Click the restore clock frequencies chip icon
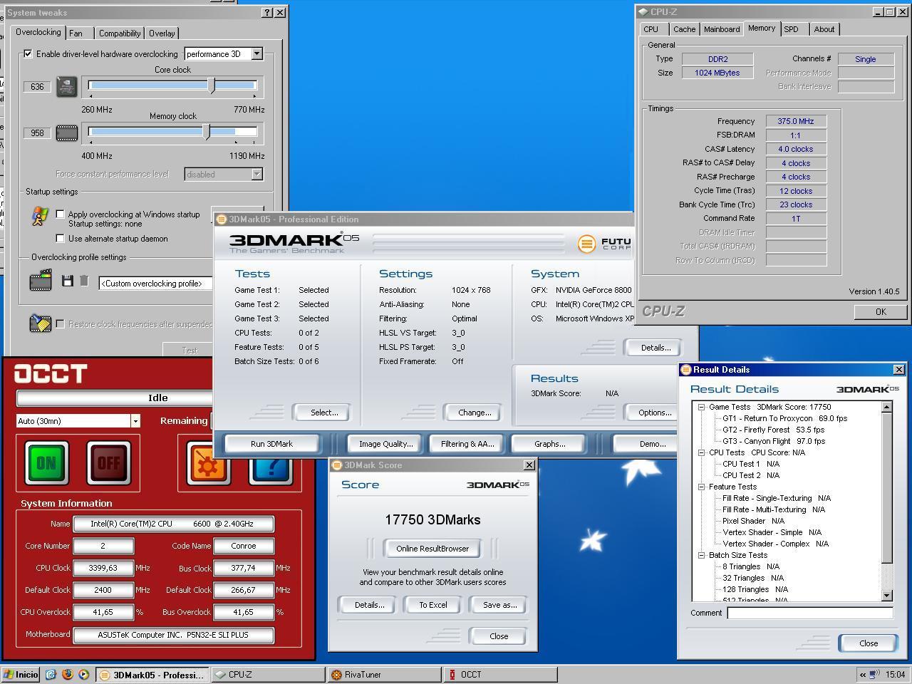The height and width of the screenshot is (684, 912). [x=41, y=323]
